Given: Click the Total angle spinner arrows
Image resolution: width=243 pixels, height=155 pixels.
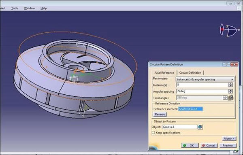Looking at the screenshot, I should point(225,98).
